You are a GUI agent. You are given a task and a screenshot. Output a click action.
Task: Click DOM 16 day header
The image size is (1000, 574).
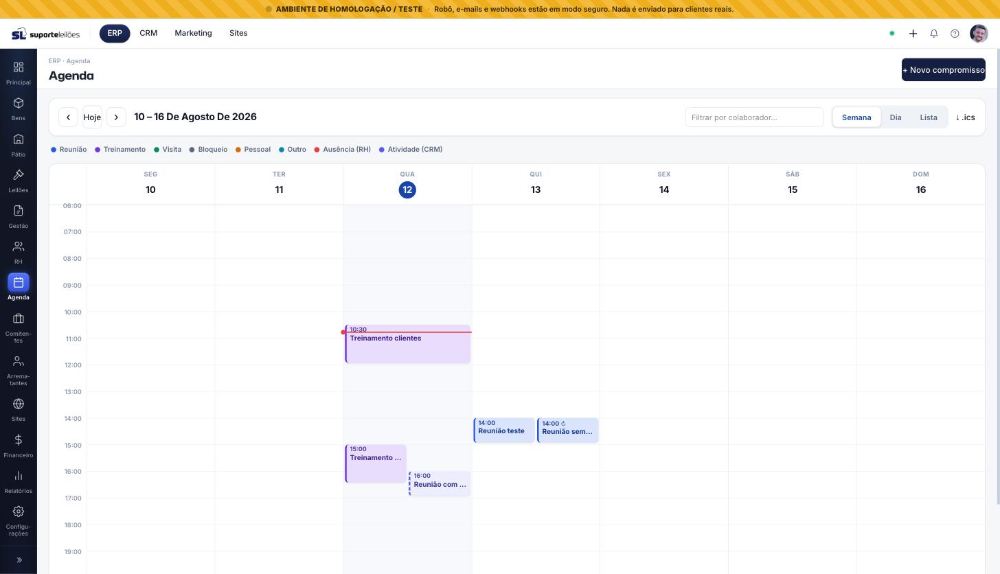(x=921, y=183)
